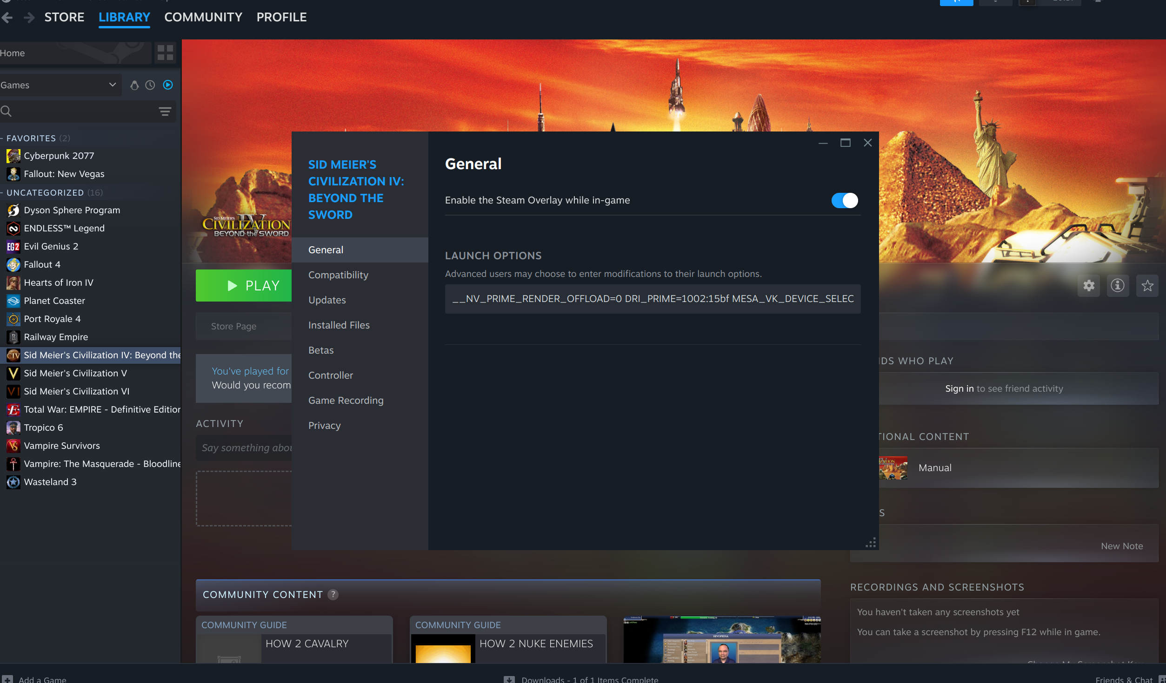Click the search magnifier in the library sidebar
The height and width of the screenshot is (683, 1166).
[7, 111]
